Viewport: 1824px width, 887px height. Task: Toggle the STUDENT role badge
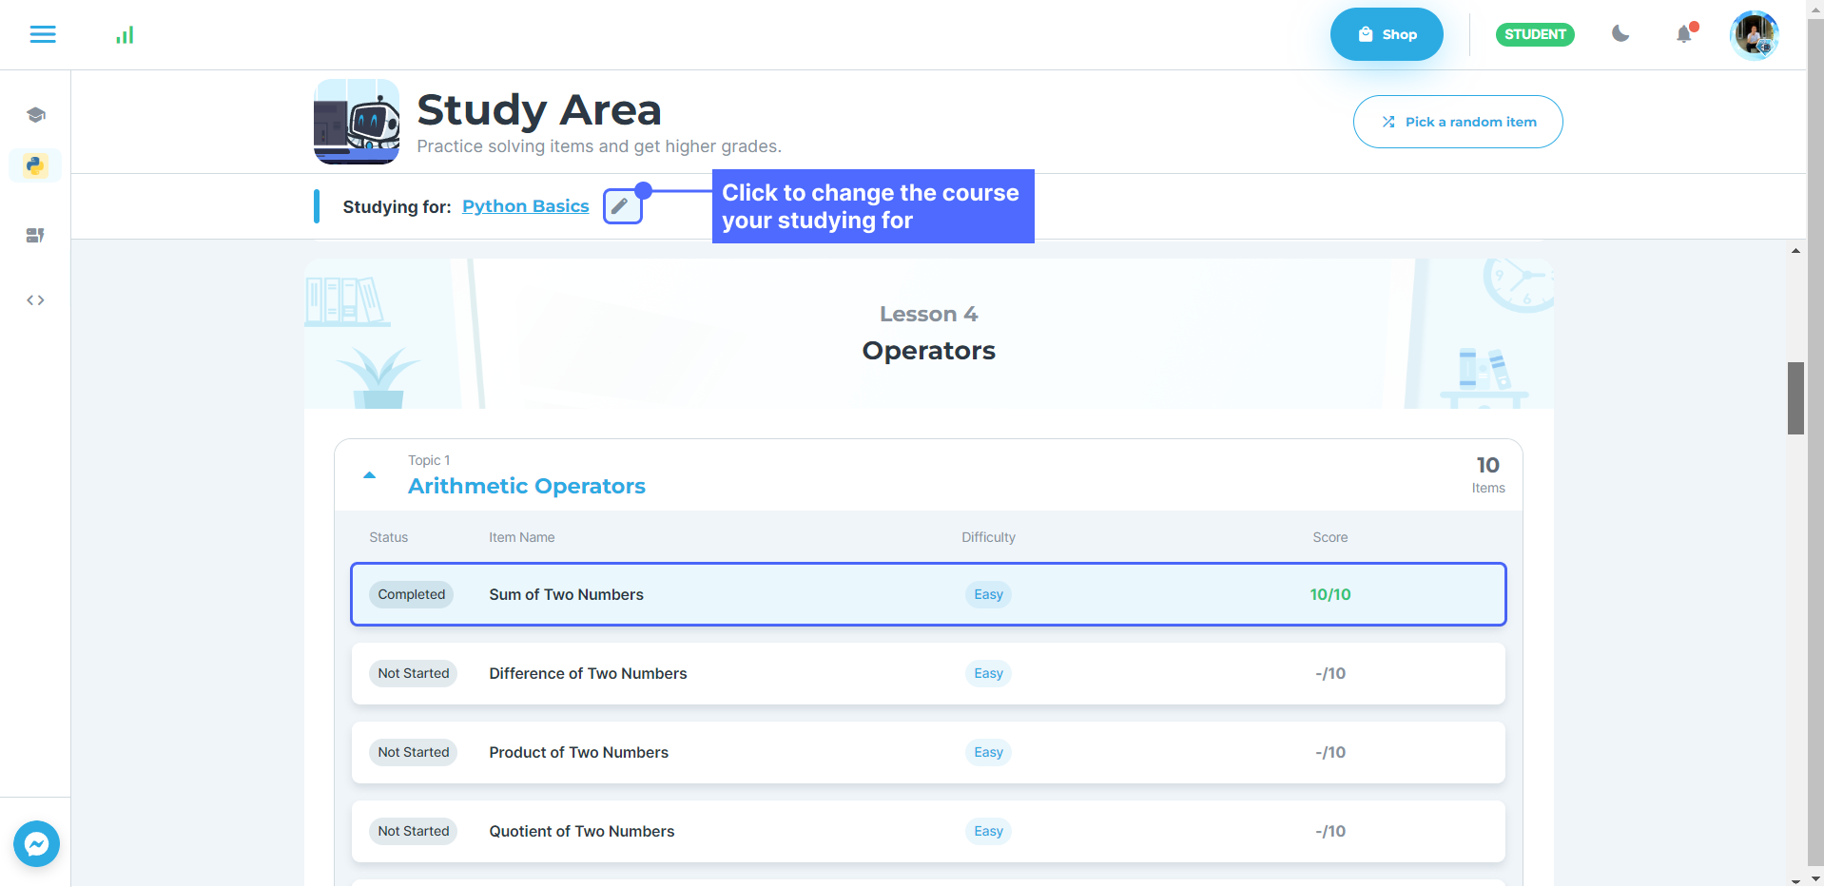(x=1534, y=34)
